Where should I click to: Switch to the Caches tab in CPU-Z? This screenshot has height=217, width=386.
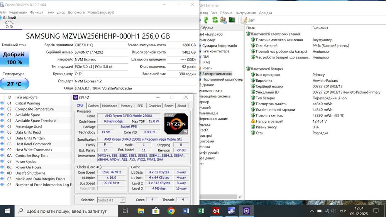(x=93, y=106)
